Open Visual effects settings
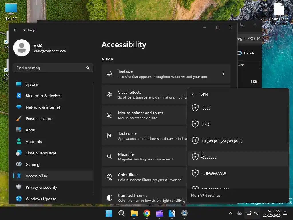The image size is (293, 220). (x=144, y=95)
